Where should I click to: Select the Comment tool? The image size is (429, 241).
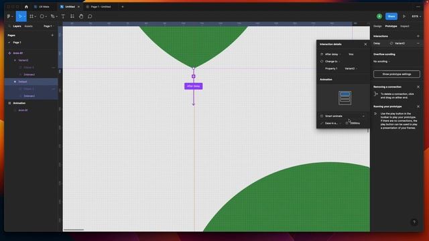tap(90, 16)
